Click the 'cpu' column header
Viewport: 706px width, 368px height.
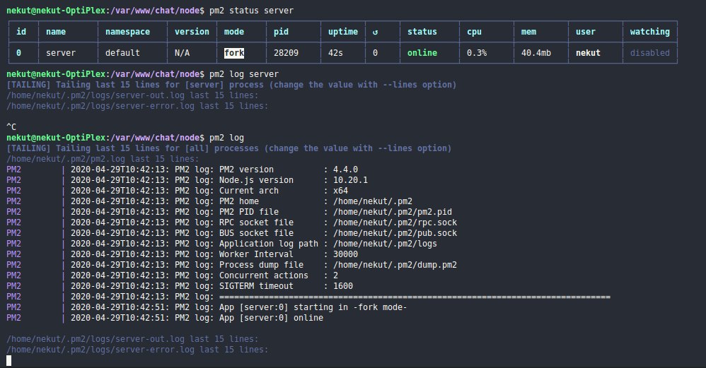pyautogui.click(x=474, y=32)
